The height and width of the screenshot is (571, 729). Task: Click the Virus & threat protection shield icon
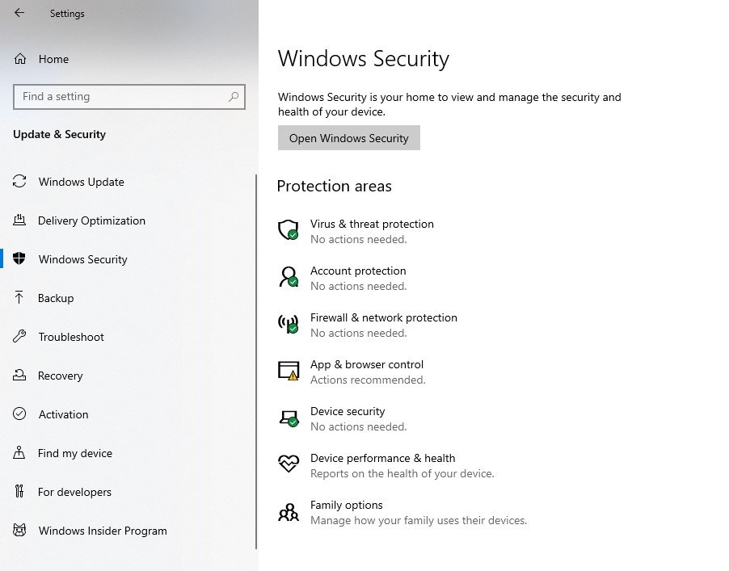click(288, 230)
